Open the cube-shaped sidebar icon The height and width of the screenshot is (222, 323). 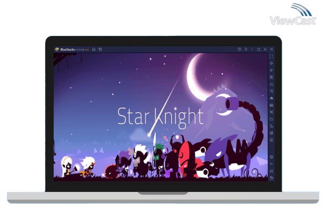(271, 133)
